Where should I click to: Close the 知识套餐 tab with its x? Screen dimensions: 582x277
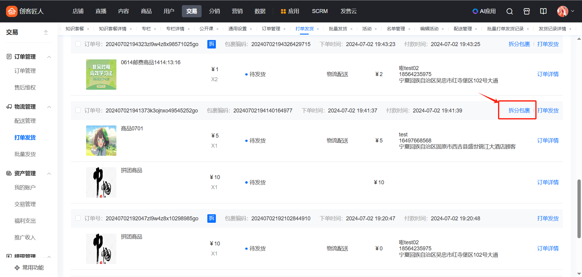pos(88,29)
